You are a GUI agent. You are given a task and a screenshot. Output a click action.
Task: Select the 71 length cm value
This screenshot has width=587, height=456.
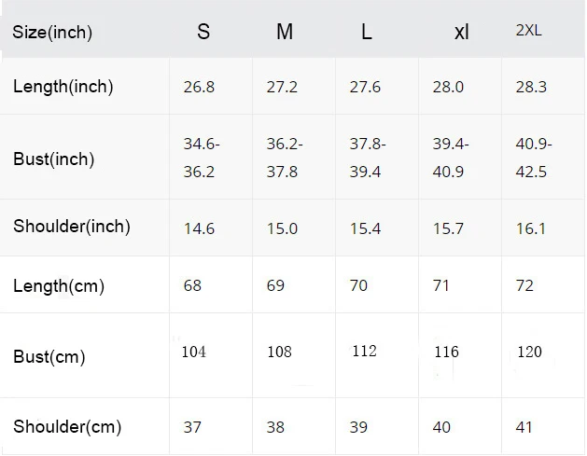442,285
